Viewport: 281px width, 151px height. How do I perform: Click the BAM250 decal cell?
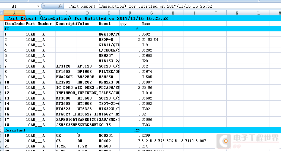click(109, 77)
